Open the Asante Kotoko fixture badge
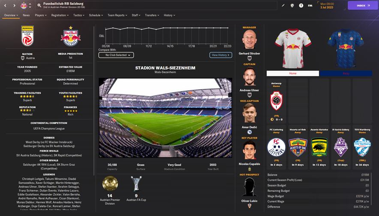 (319, 147)
